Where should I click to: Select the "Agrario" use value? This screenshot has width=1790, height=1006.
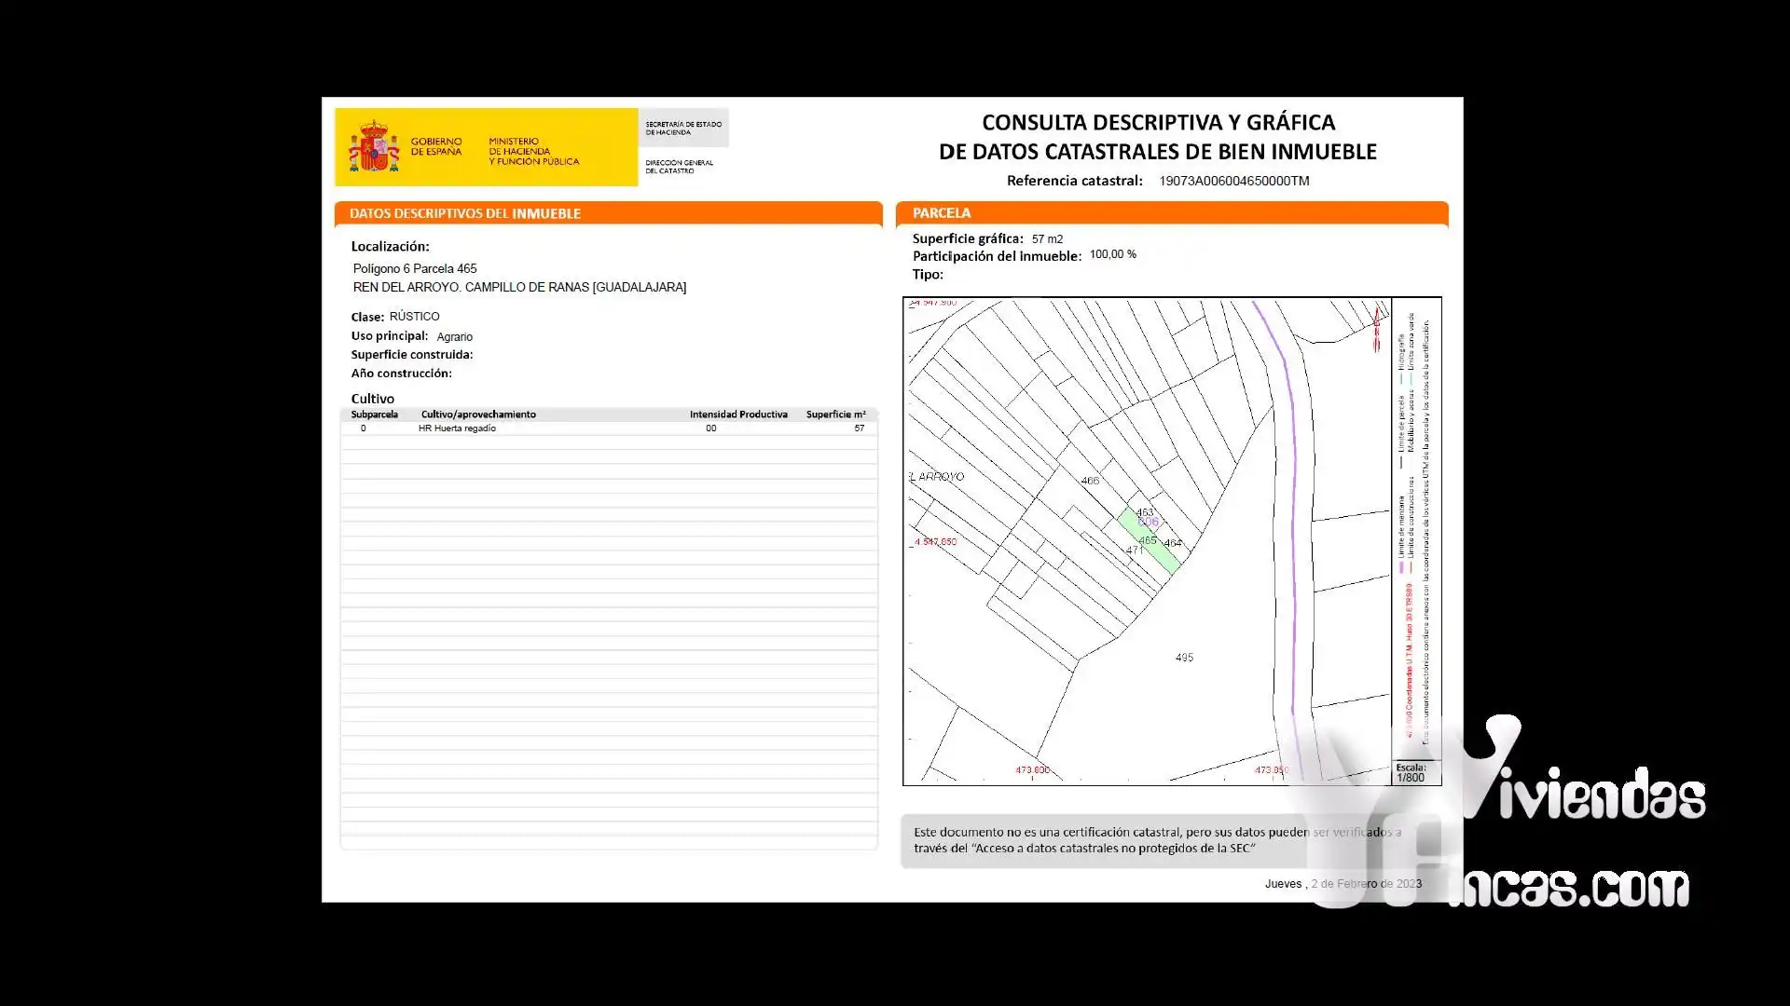[x=454, y=337]
